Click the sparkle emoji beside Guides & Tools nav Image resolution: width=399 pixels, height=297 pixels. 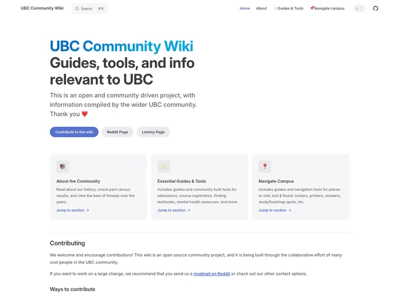tap(275, 8)
